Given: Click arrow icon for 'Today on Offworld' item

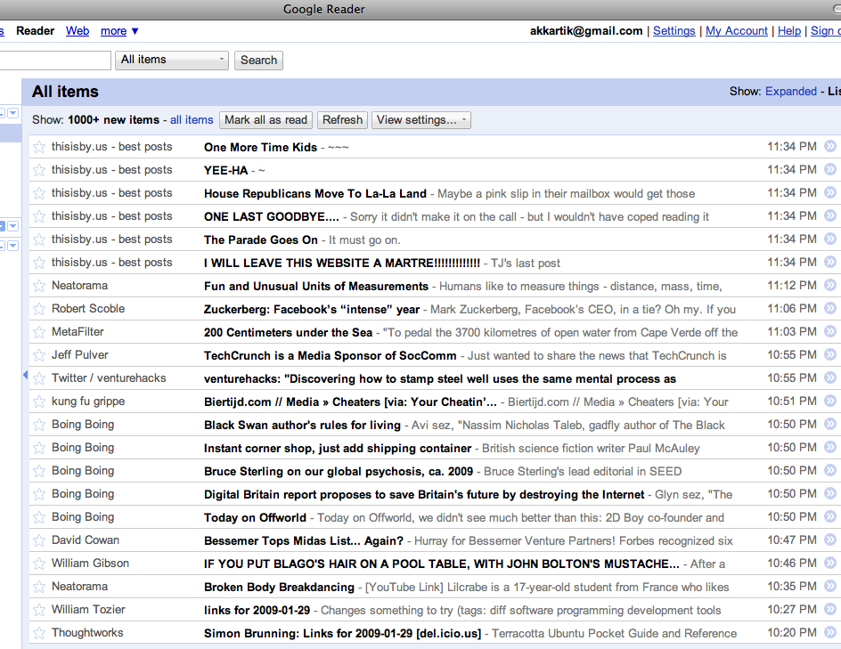Looking at the screenshot, I should click(x=829, y=516).
